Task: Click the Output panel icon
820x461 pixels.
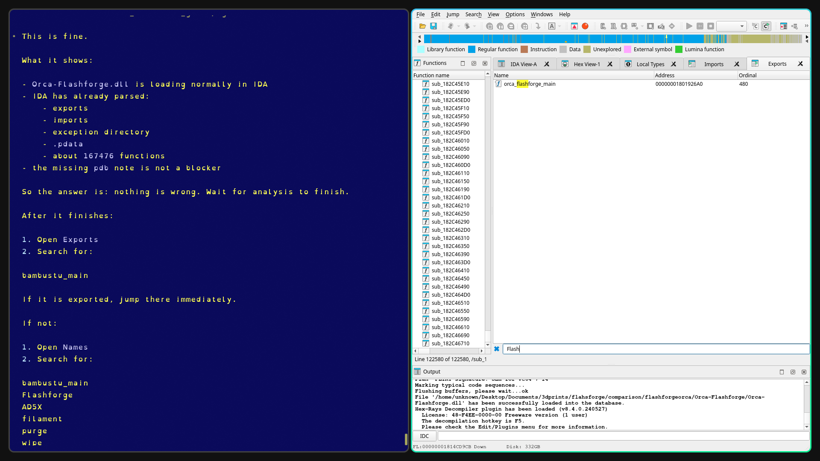Action: (x=417, y=371)
